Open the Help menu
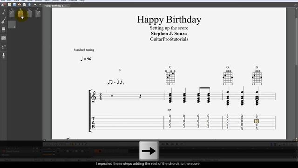Viewport: 298px width, 168px height. coord(82,0)
